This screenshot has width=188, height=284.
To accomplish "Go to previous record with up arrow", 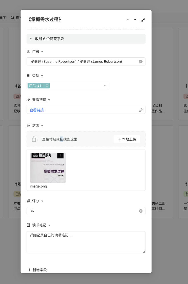I will point(128,20).
